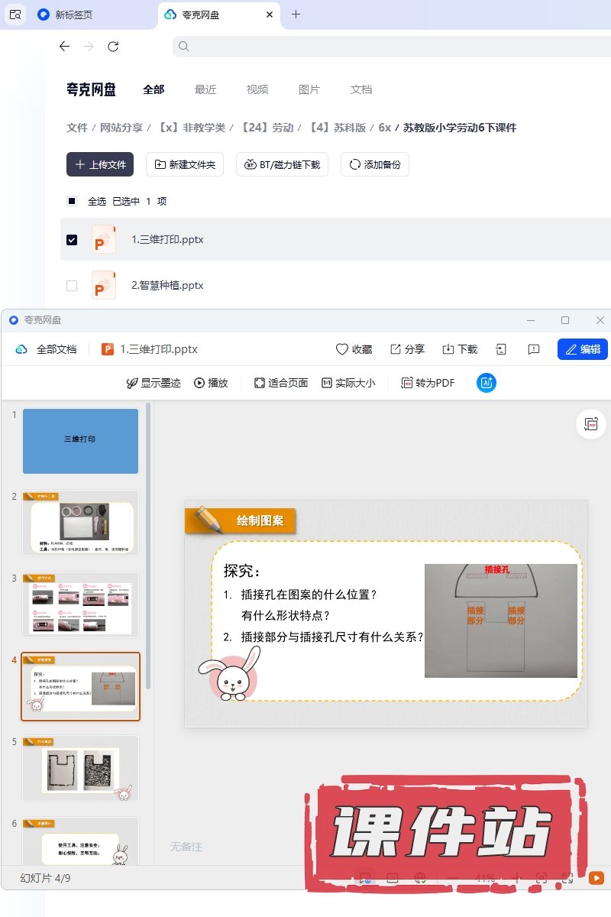Click the 新建文件夹 button
The width and height of the screenshot is (611, 917).
185,164
